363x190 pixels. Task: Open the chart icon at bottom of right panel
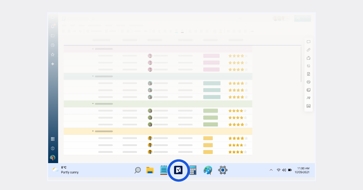(x=309, y=106)
